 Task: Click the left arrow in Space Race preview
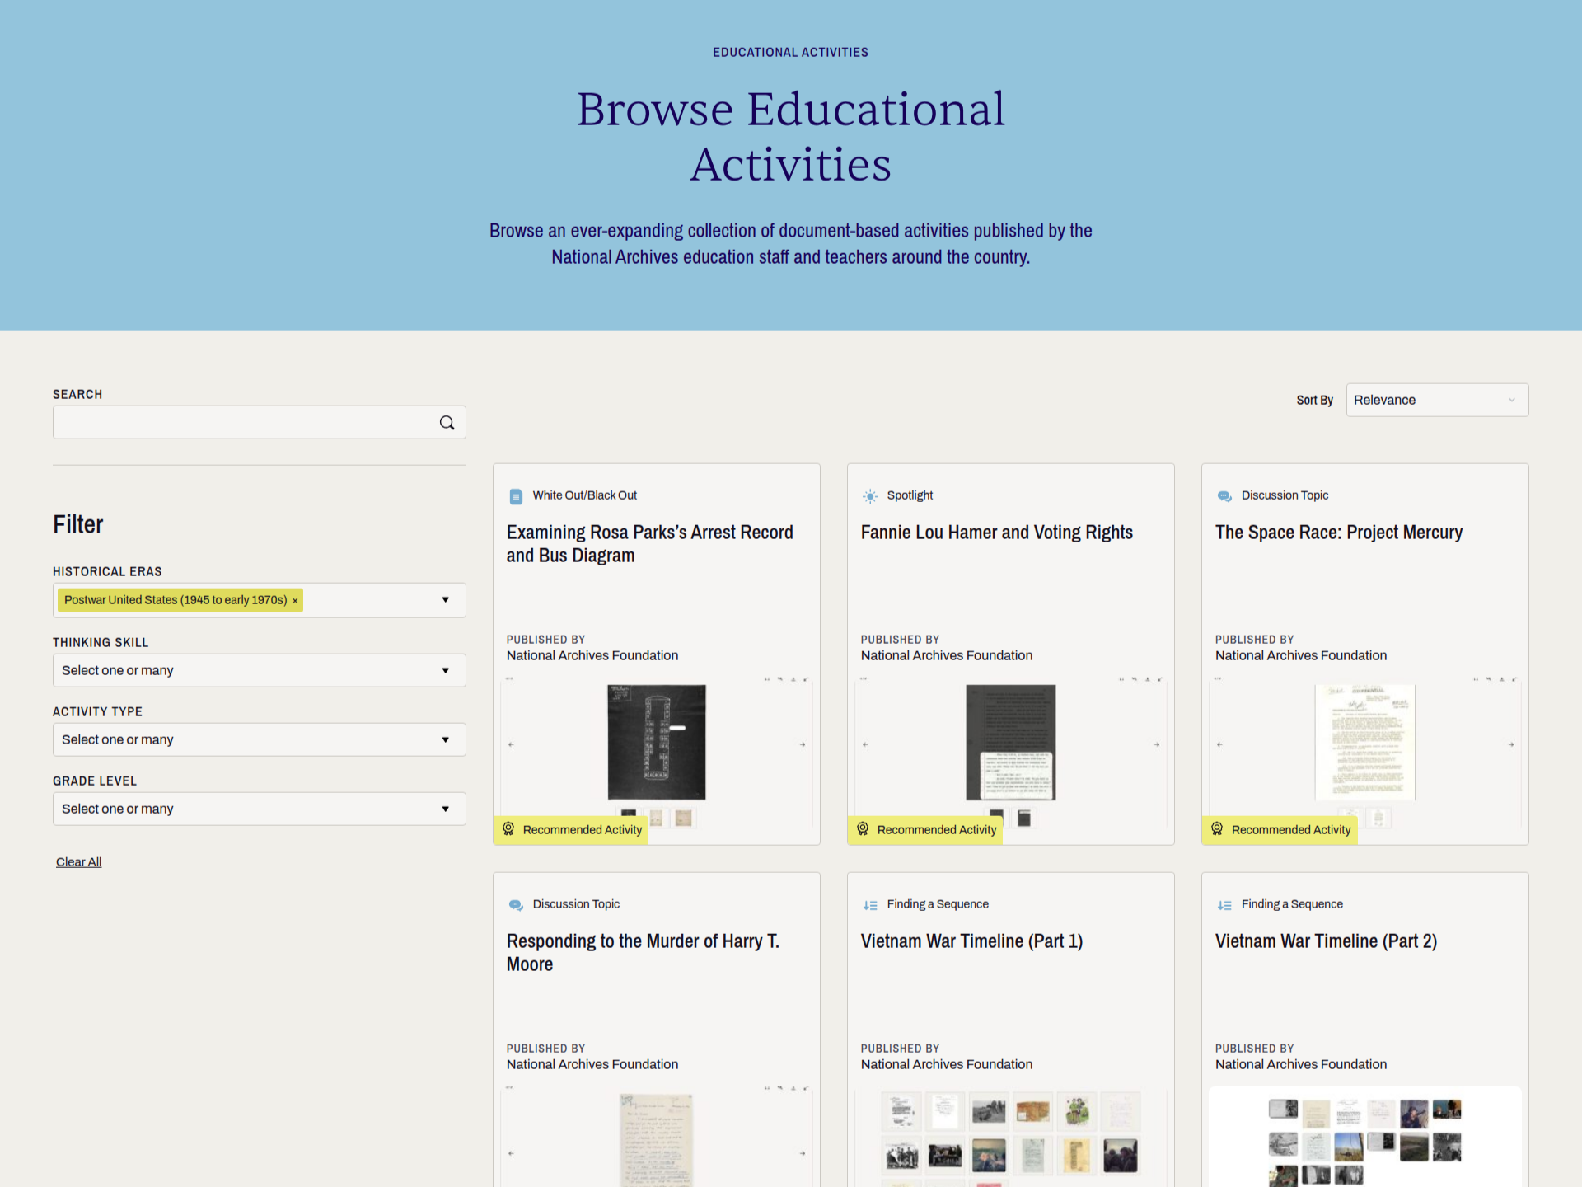(x=1219, y=744)
